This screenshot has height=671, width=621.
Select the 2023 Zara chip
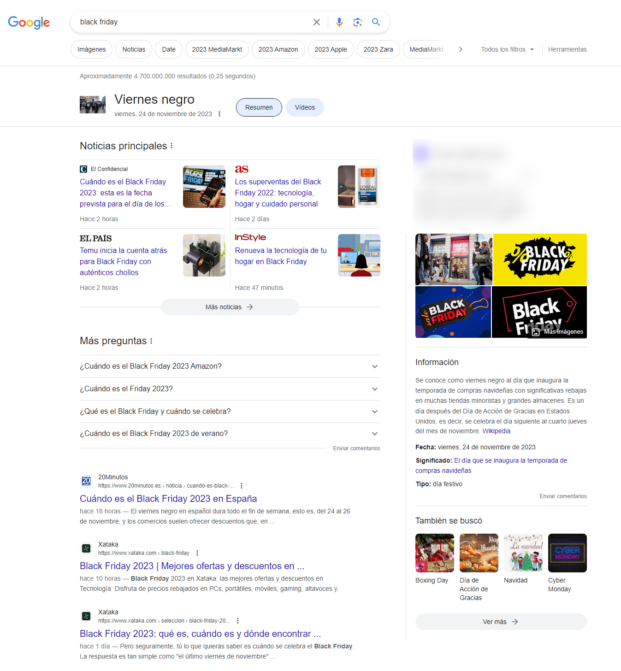pyautogui.click(x=378, y=49)
